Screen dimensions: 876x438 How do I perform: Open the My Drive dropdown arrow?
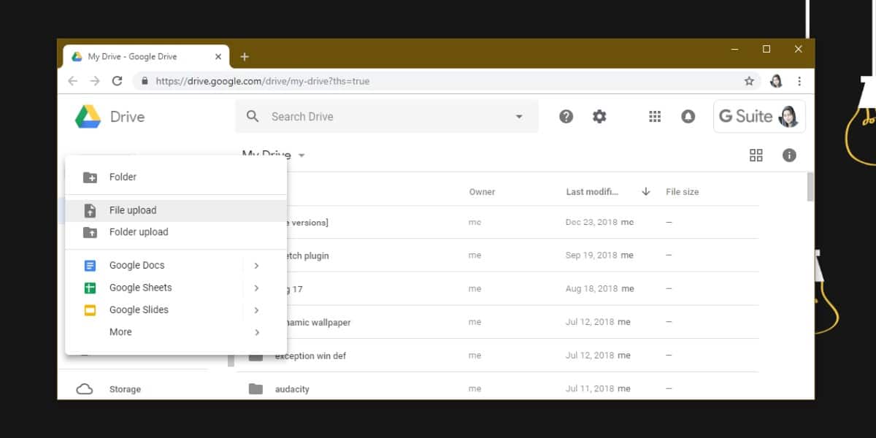pyautogui.click(x=301, y=155)
